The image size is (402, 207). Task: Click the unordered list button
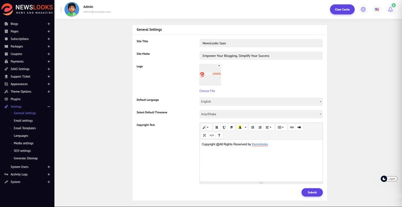click(252, 127)
